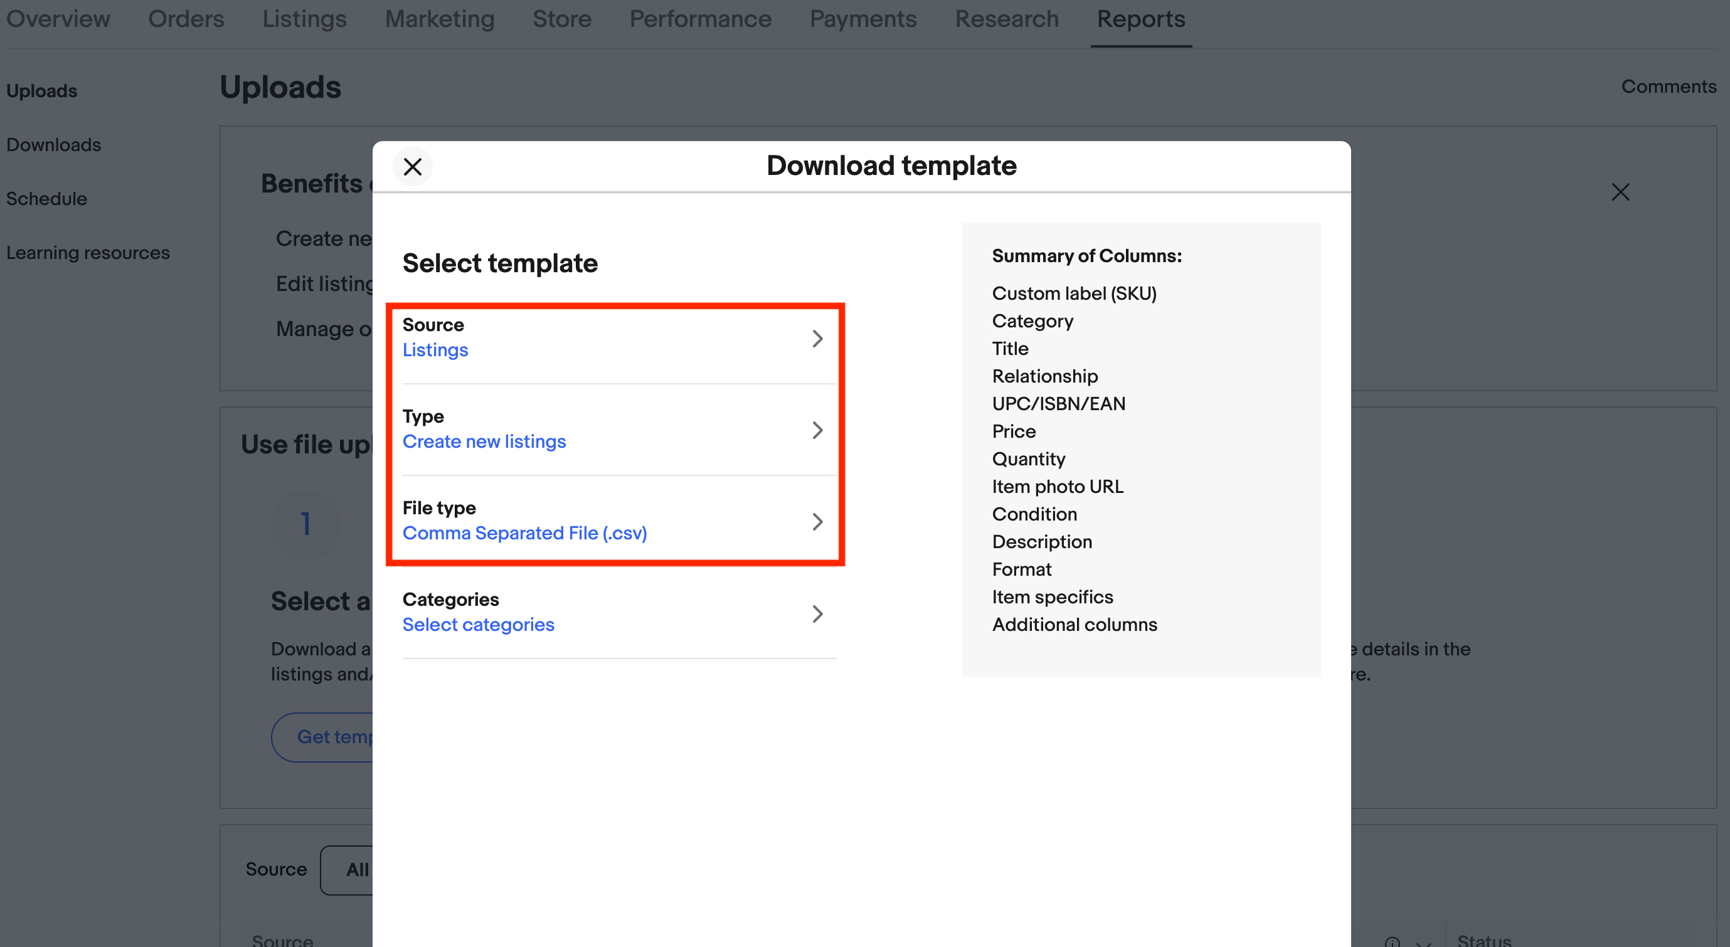Click the Select template heading
1730x947 pixels.
pyautogui.click(x=500, y=263)
